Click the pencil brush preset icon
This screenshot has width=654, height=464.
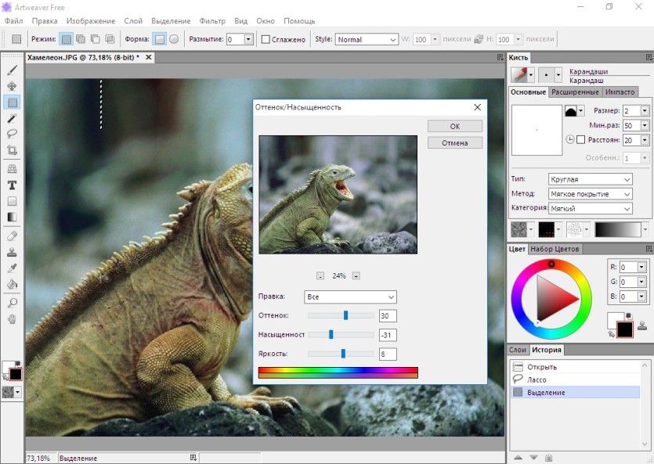pyautogui.click(x=520, y=75)
